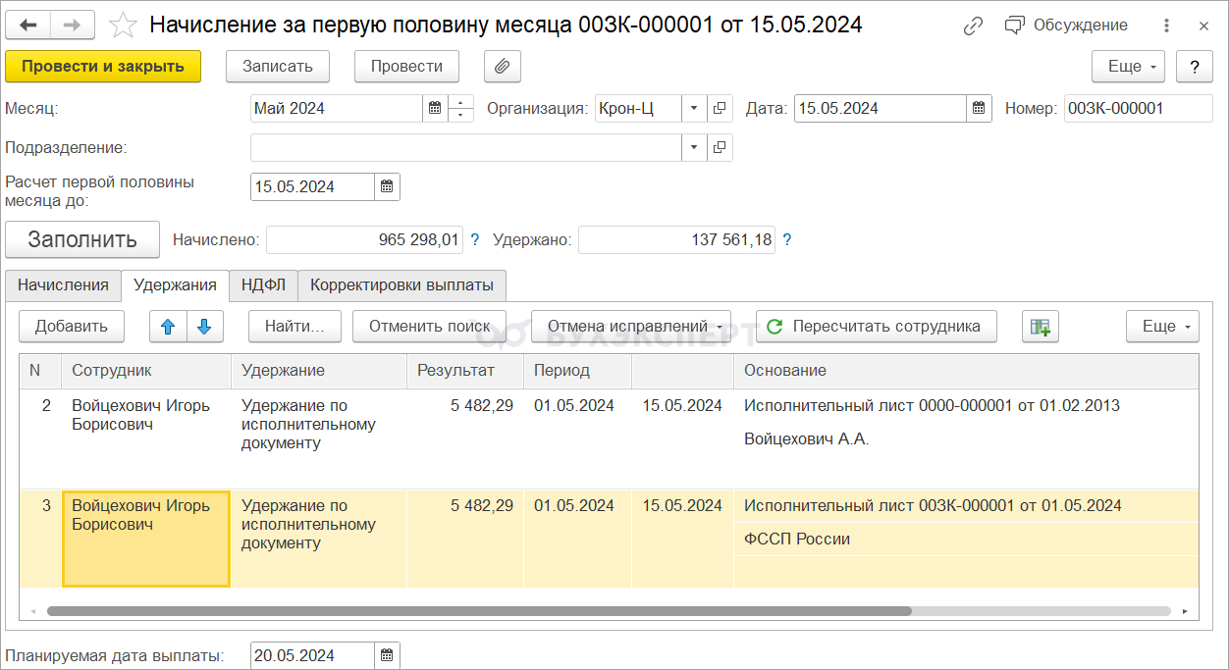
Task: Open calendar for Расчет первой половины месяца
Action: 388,186
